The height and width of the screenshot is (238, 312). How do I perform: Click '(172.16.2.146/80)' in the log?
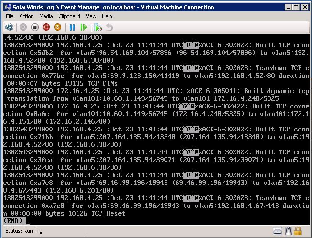(78, 121)
